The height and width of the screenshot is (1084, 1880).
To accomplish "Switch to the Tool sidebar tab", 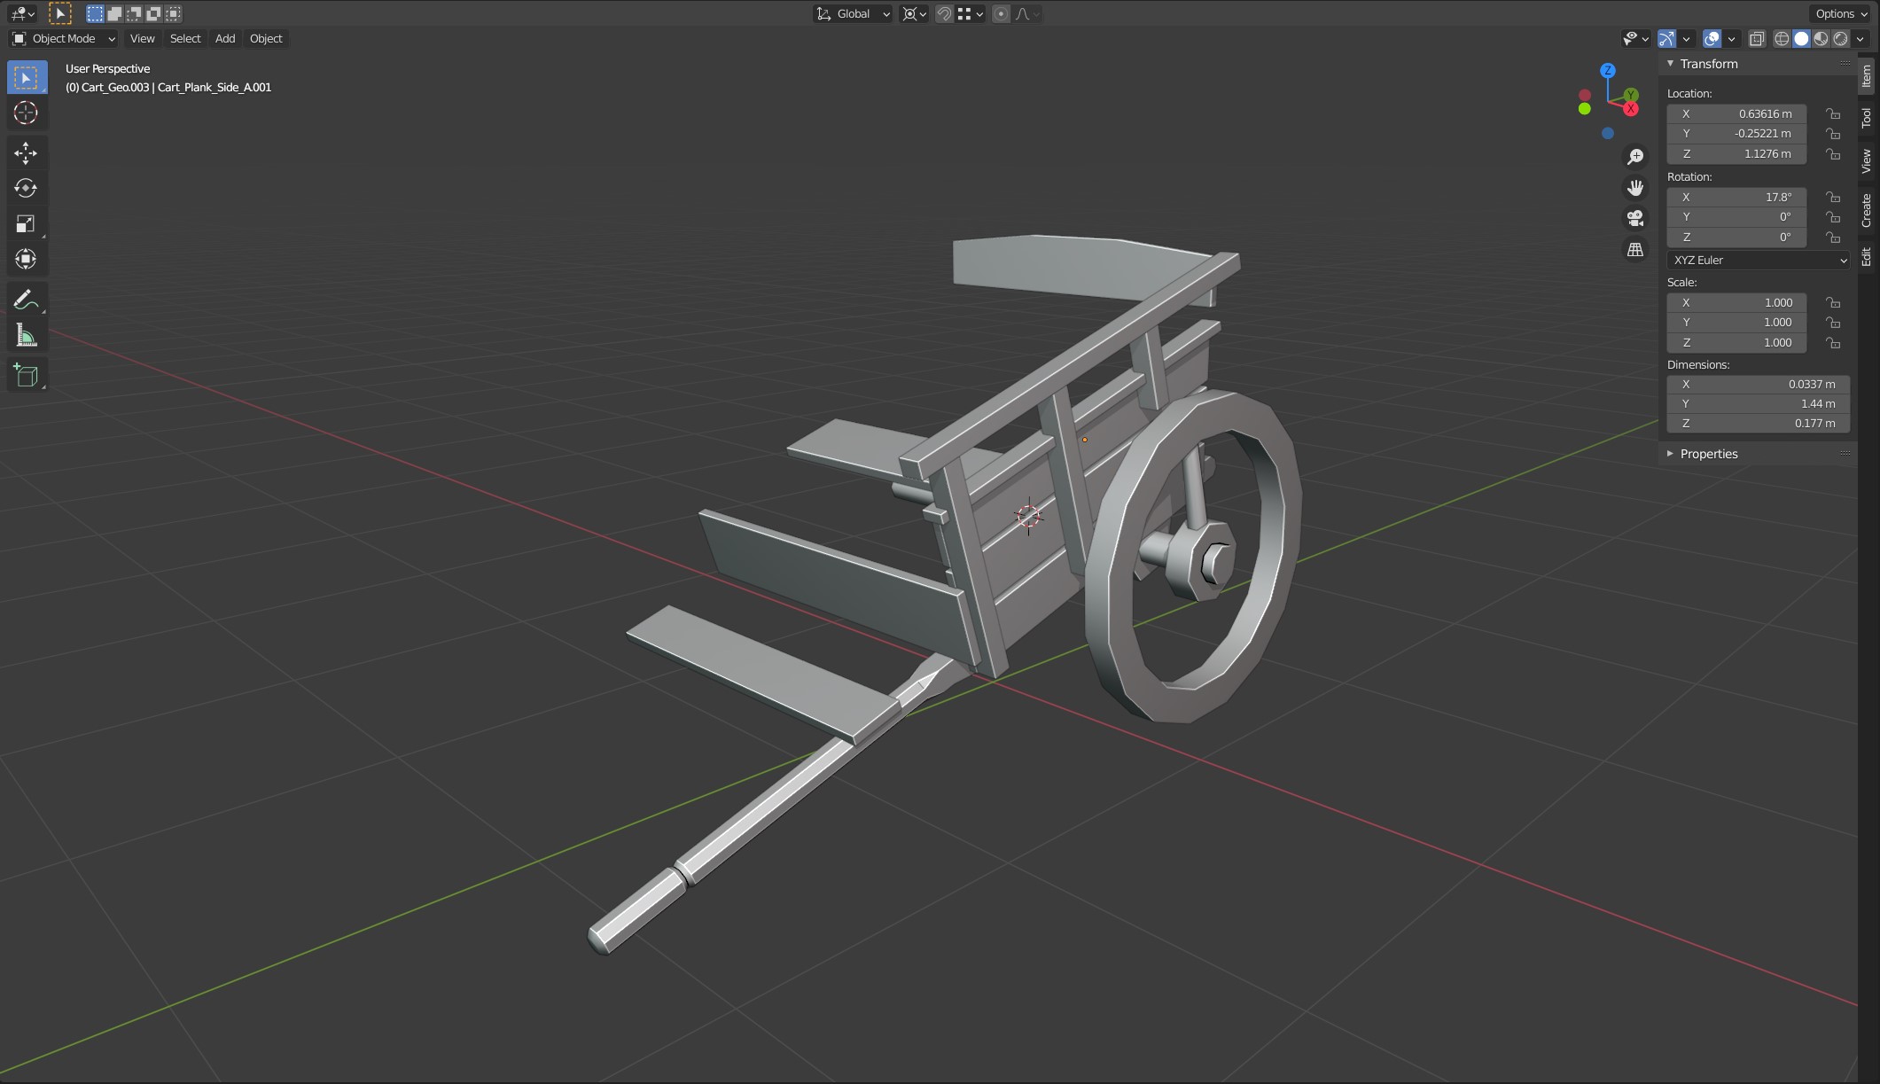I will pos(1867,117).
